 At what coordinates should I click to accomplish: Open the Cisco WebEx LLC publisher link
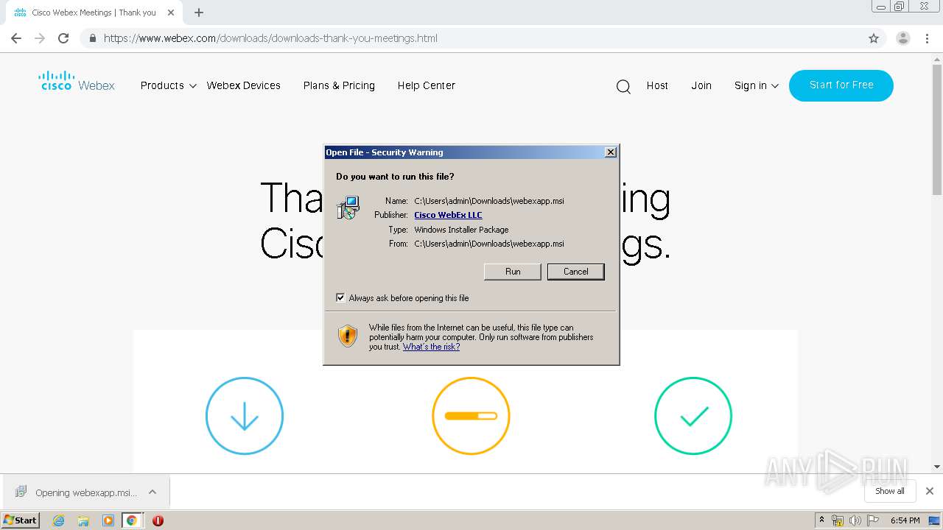click(448, 215)
